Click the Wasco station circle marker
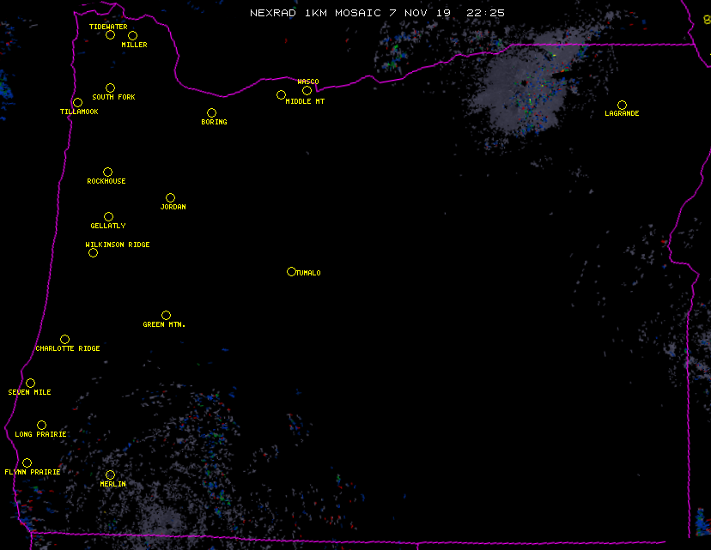Viewport: 711px width, 550px height. 307,91
